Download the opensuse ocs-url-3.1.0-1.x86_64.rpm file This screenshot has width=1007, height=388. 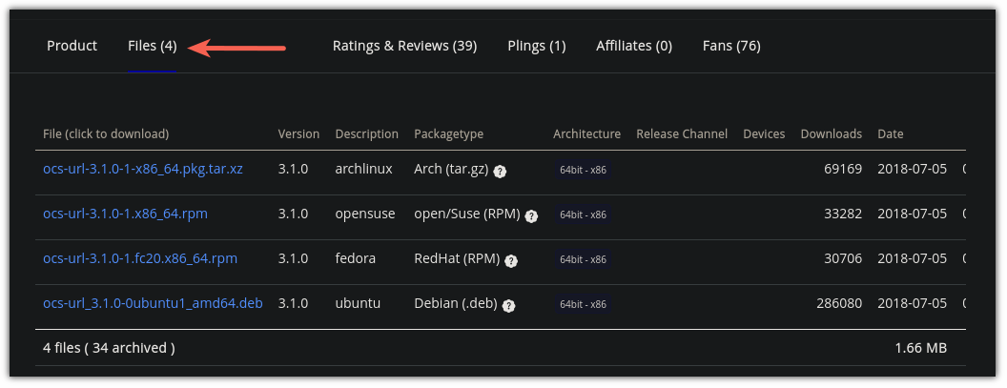coord(125,214)
